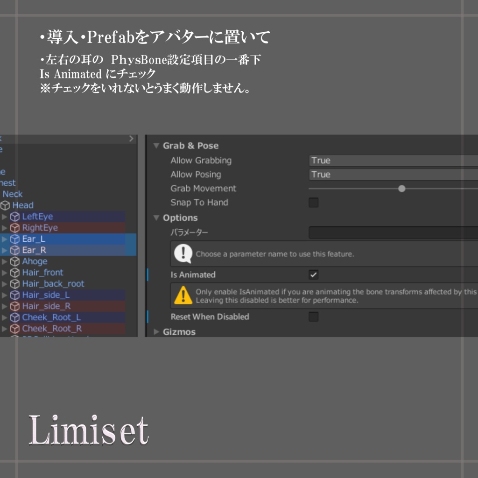Uncheck the Is Animated checkbox
Screen dimensions: 478x478
[x=313, y=275]
